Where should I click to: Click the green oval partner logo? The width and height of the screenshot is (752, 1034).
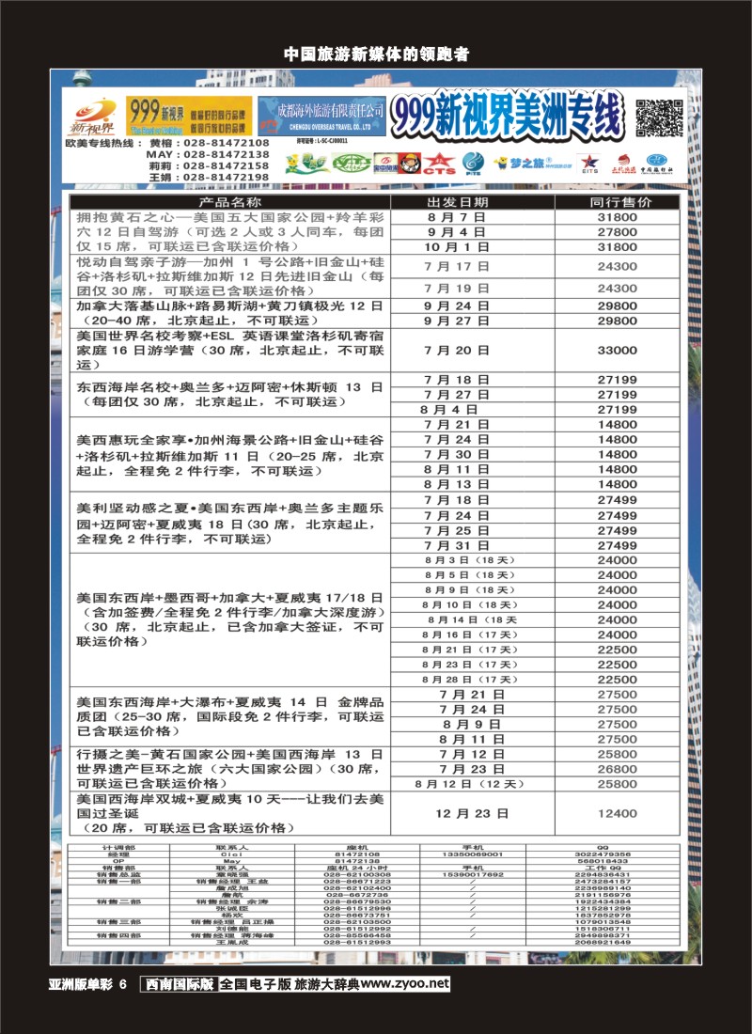351,163
